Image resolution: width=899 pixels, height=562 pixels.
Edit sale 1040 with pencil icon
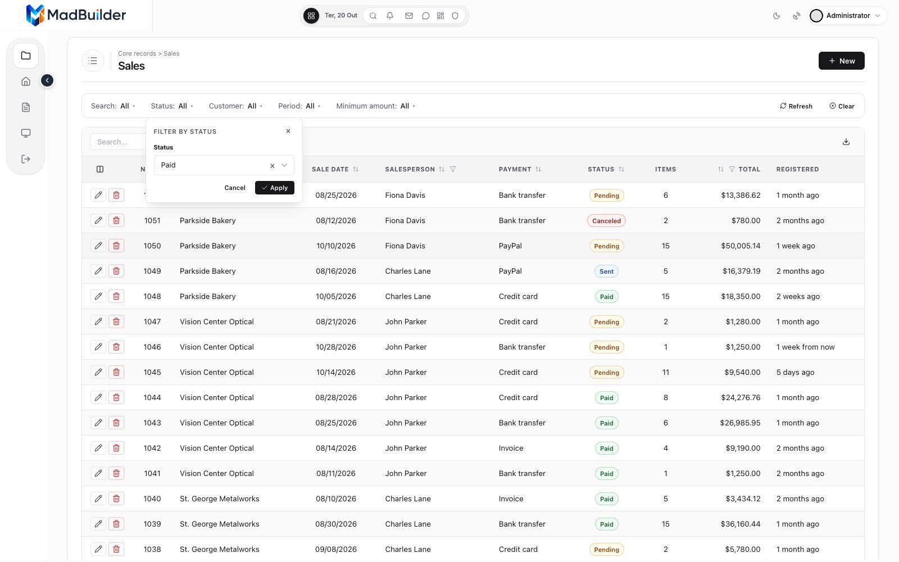point(98,498)
